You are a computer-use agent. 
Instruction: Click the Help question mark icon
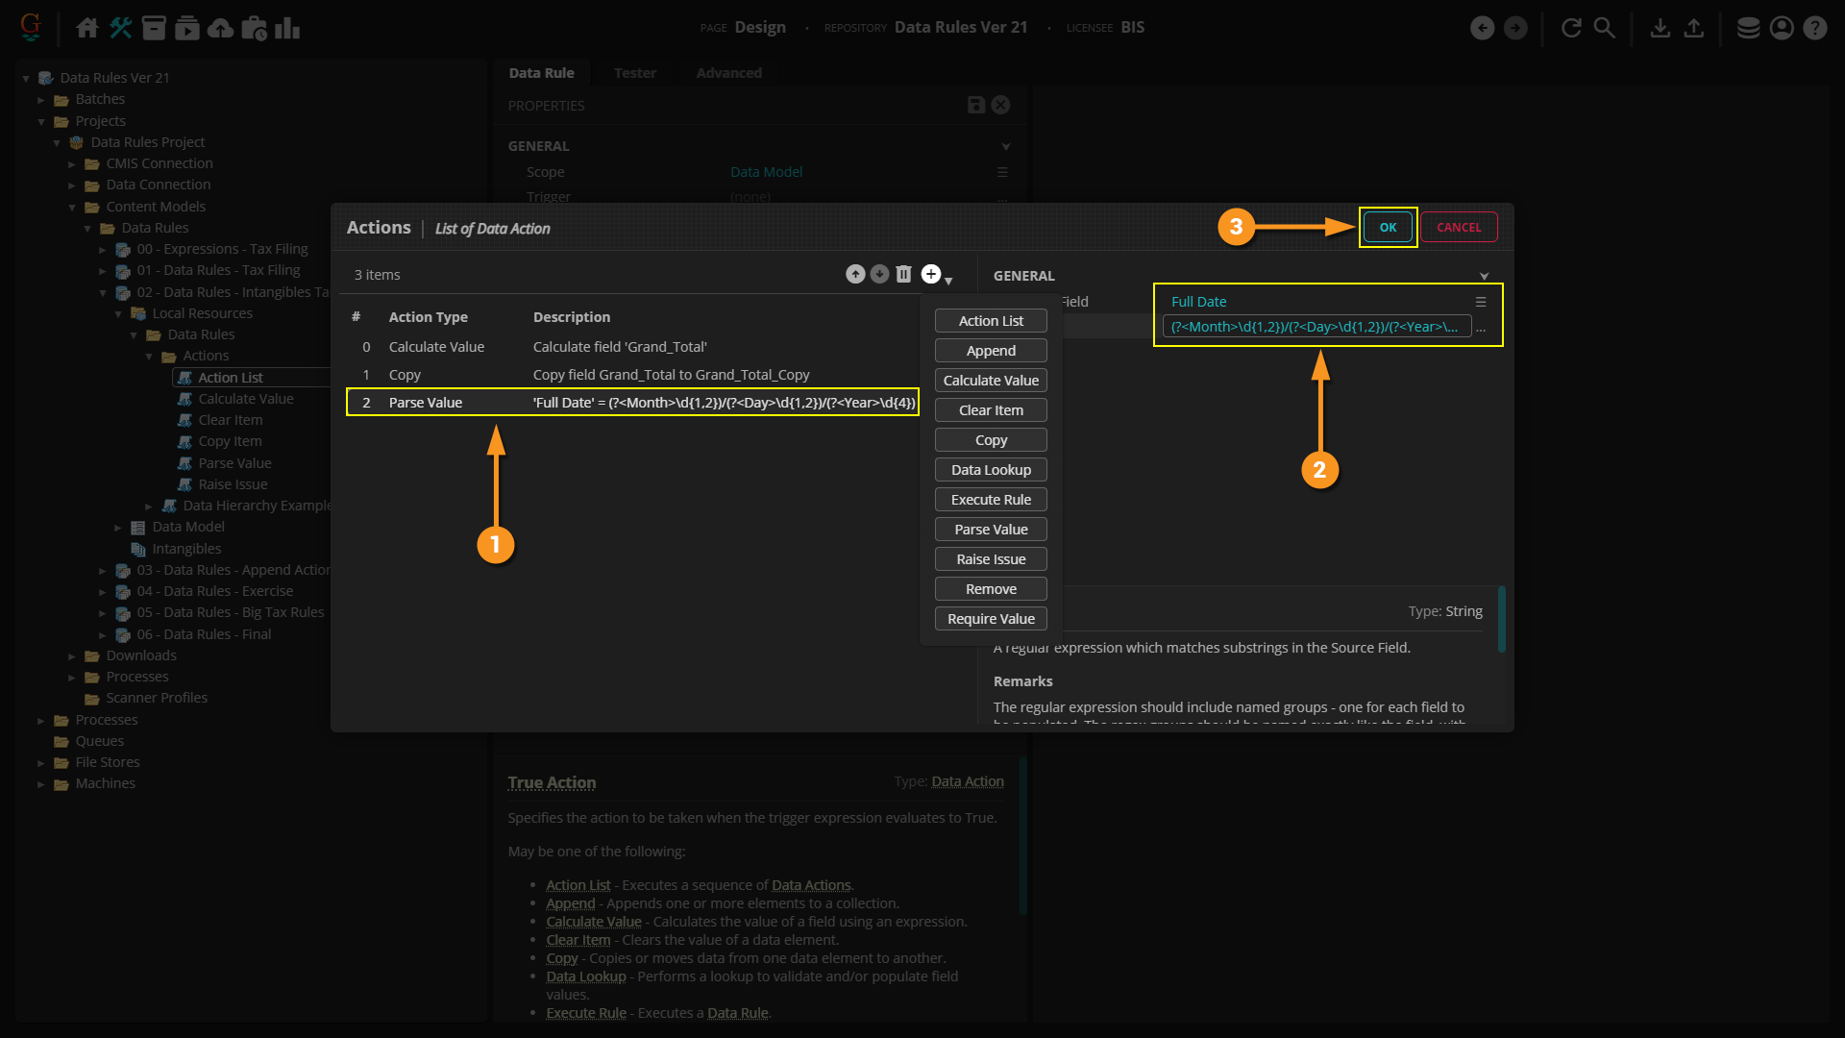[1814, 28]
